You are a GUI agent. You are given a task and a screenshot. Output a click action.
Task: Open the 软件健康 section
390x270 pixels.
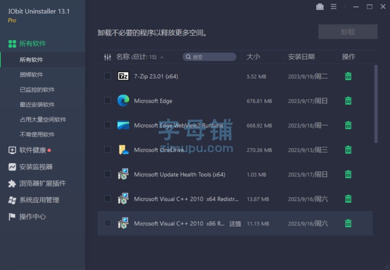33,150
